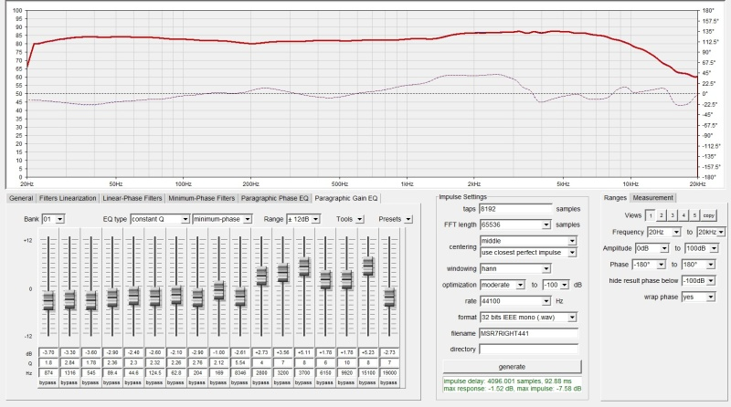Click the view 1 button
The height and width of the screenshot is (407, 731).
[x=651, y=215]
